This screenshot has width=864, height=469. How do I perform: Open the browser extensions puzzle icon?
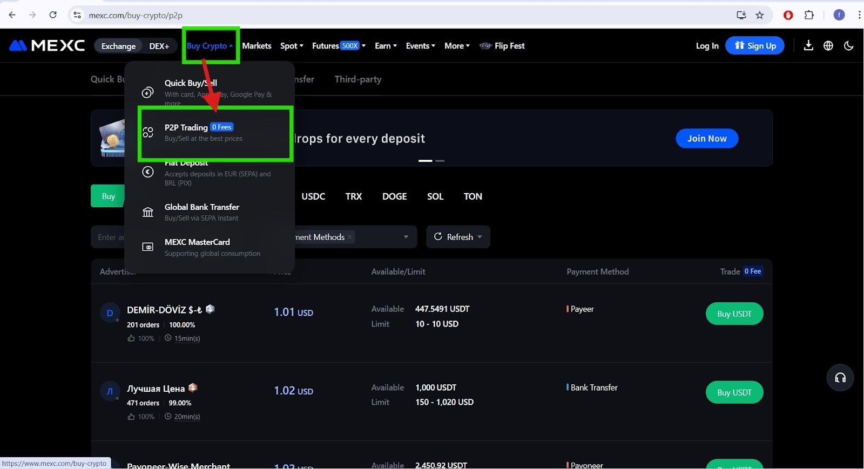coord(809,15)
